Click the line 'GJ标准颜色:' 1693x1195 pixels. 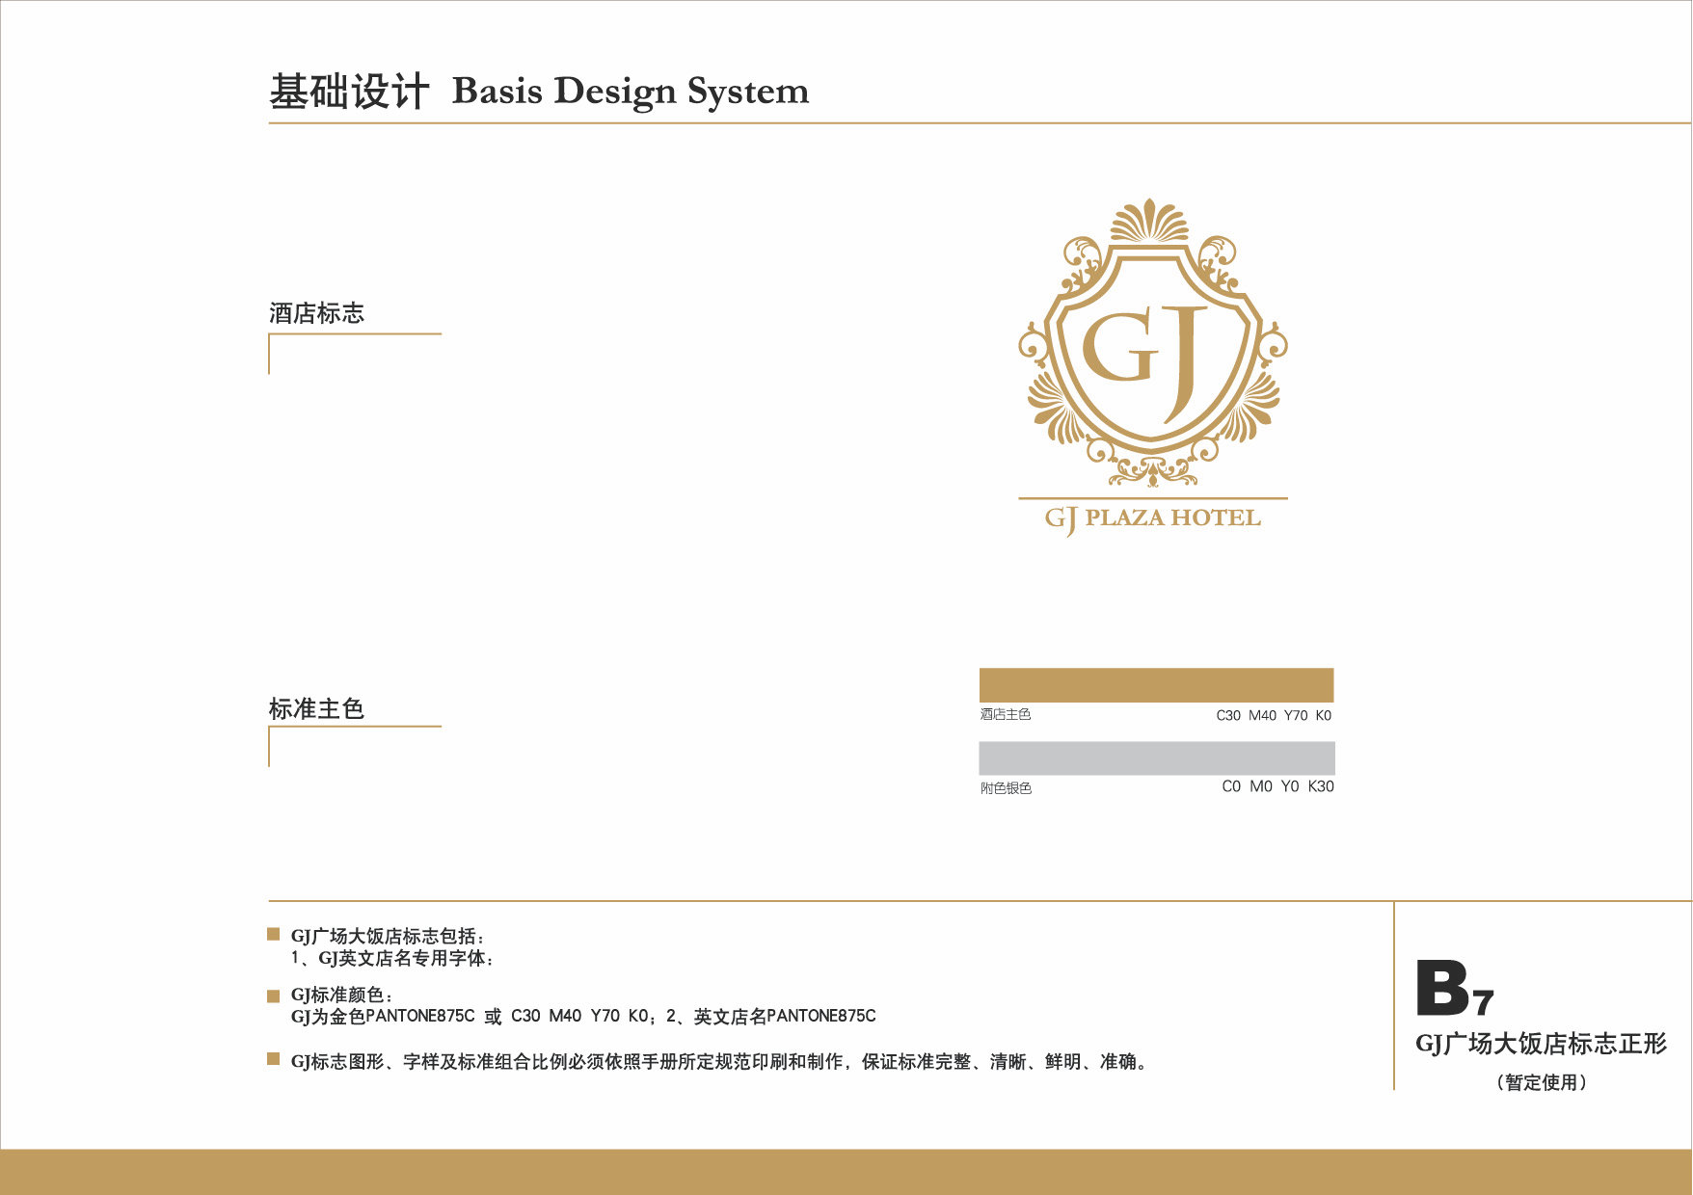[342, 996]
